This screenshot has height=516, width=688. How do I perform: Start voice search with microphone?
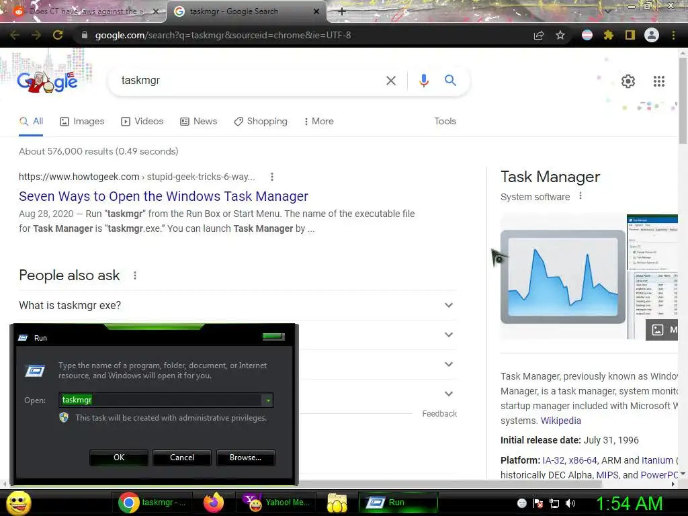tap(423, 81)
